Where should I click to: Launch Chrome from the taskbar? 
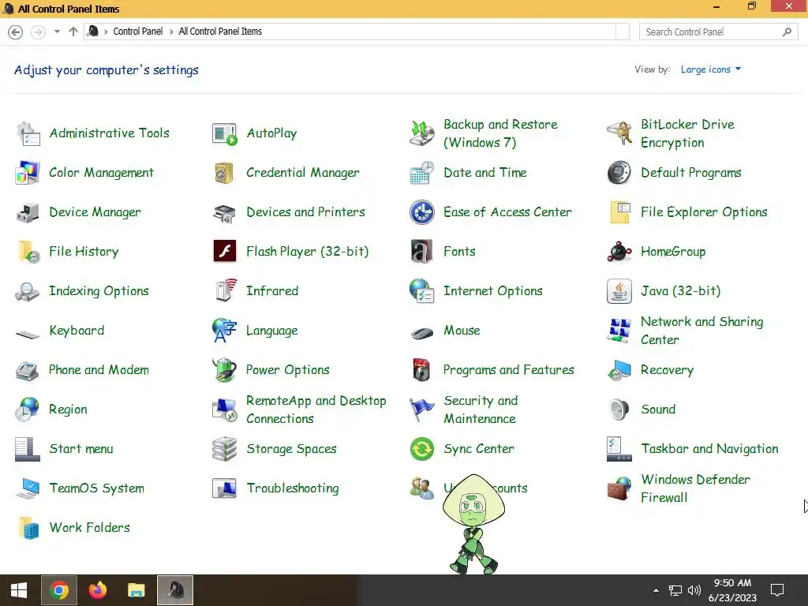pos(59,590)
